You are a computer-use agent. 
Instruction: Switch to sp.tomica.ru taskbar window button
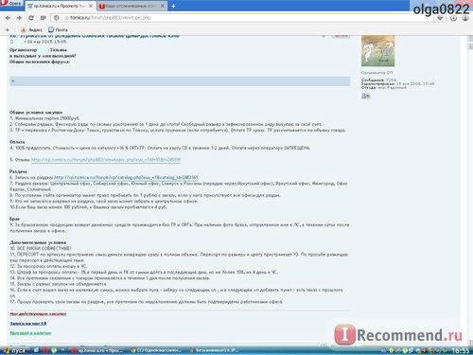98,350
